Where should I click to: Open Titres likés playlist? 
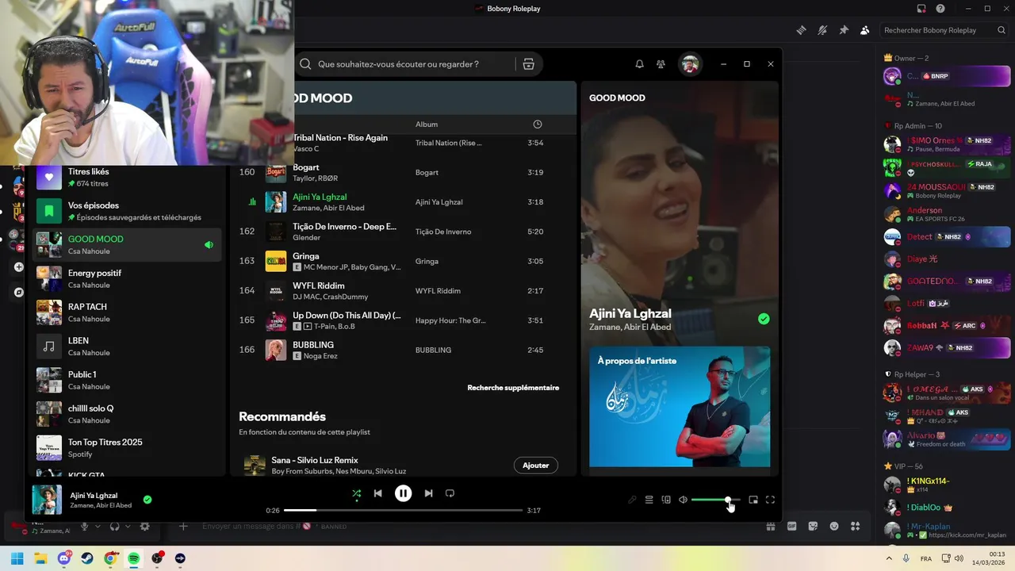[127, 177]
